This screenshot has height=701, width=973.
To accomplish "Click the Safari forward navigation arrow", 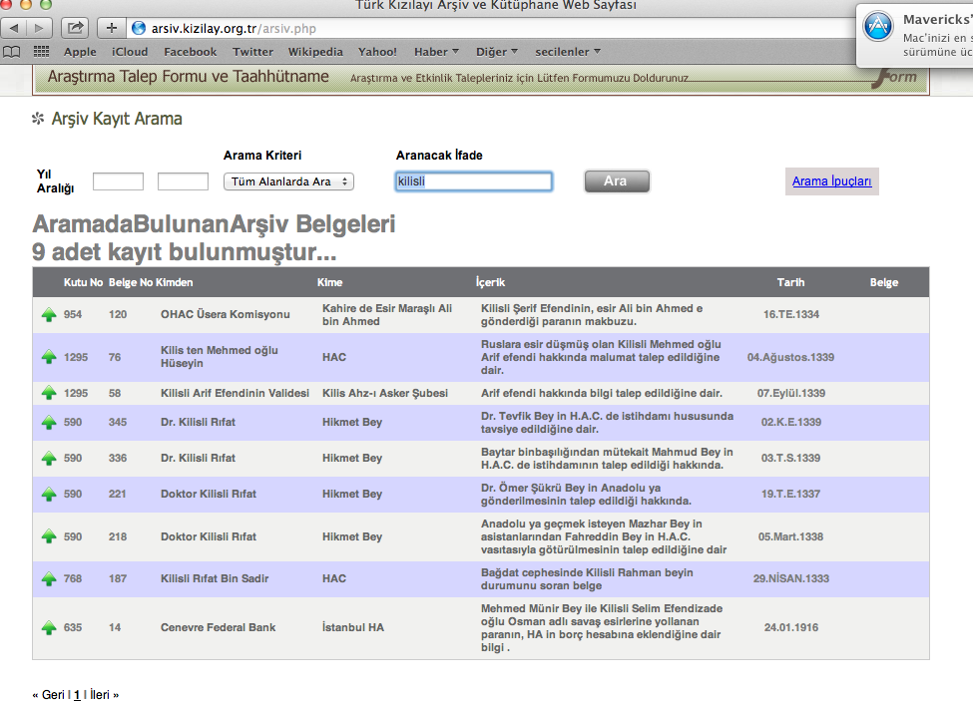I will [39, 28].
